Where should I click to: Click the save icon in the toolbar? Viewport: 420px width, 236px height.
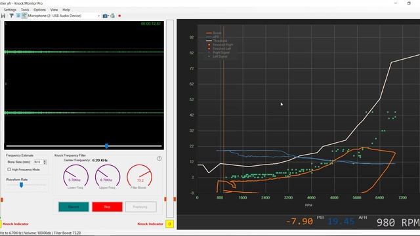(x=3, y=16)
